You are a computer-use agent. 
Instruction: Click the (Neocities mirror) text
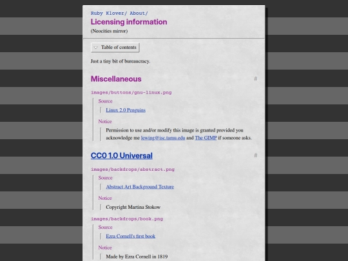coord(109,31)
